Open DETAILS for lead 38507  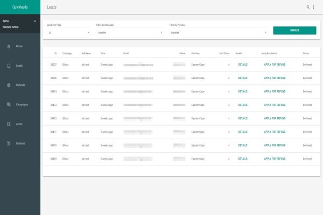[x=243, y=64]
